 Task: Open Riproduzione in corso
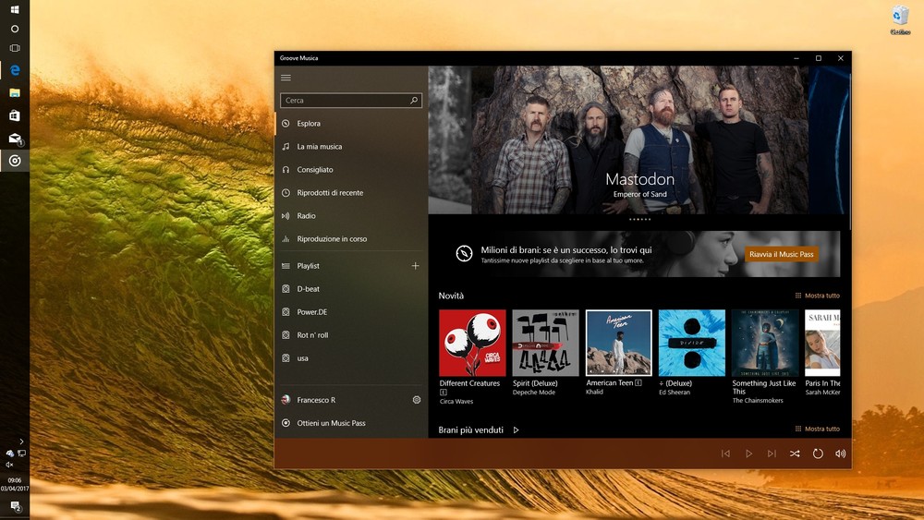click(x=350, y=238)
